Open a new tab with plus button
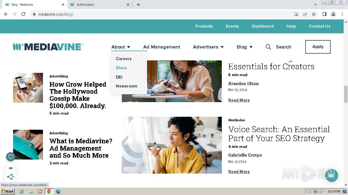This screenshot has height=195, width=348. [x=138, y=5]
